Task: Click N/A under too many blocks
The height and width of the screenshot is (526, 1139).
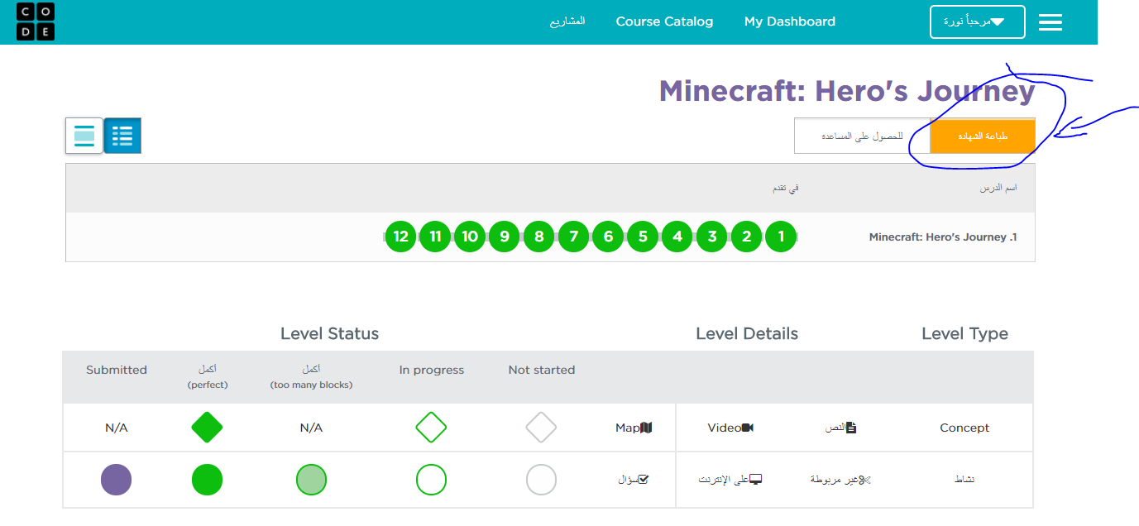Action: (312, 428)
